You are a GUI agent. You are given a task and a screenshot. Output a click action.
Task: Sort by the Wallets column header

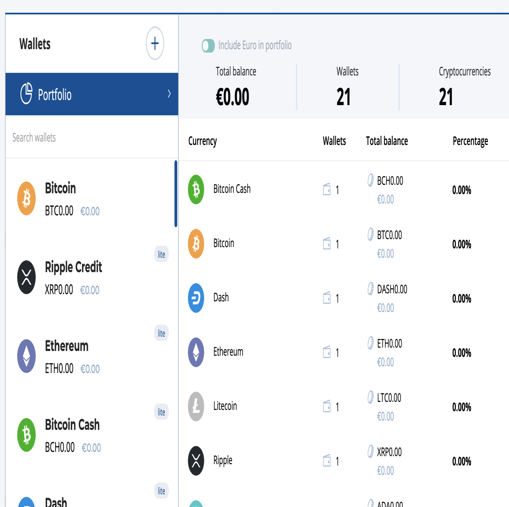coord(334,141)
